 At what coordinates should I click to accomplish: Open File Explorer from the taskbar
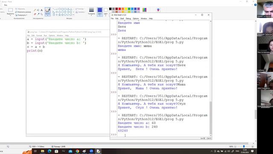click(x=43, y=151)
